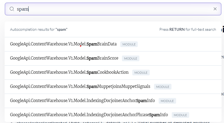This screenshot has width=224, height=123.
Task: Click the MODULE label for SpamMuppetjoinsMuppetSignals
Action: point(162,87)
